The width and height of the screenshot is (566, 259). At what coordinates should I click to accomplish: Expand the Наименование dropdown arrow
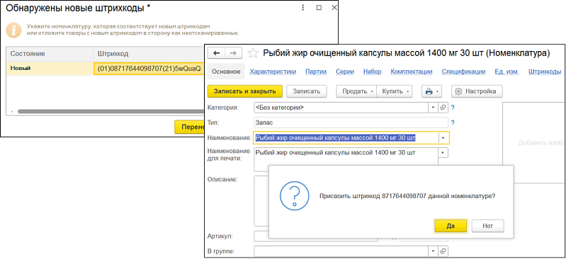click(443, 138)
